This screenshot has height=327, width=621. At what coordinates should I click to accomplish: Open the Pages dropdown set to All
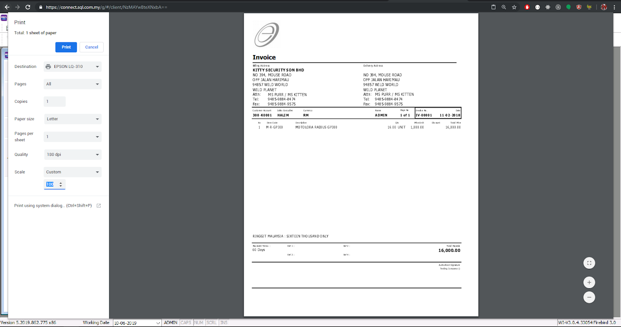73,84
